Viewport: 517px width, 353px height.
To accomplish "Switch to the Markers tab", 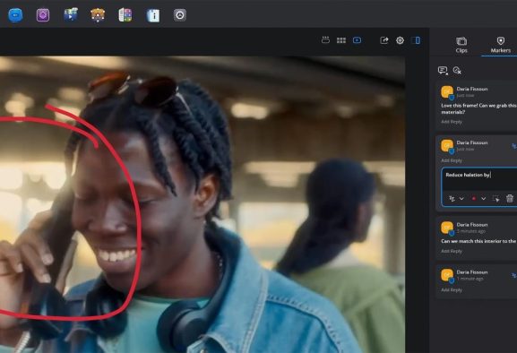I will [x=501, y=45].
